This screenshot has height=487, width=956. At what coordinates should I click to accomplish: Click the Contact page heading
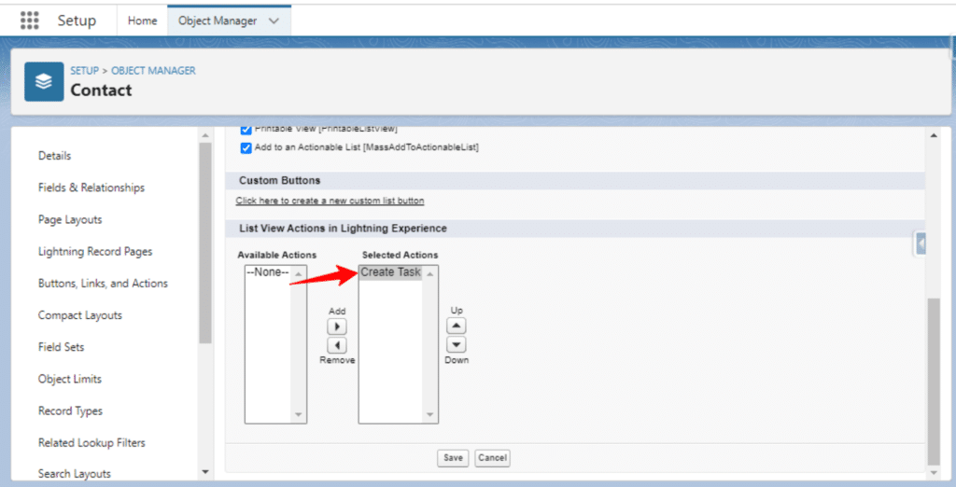click(x=101, y=90)
